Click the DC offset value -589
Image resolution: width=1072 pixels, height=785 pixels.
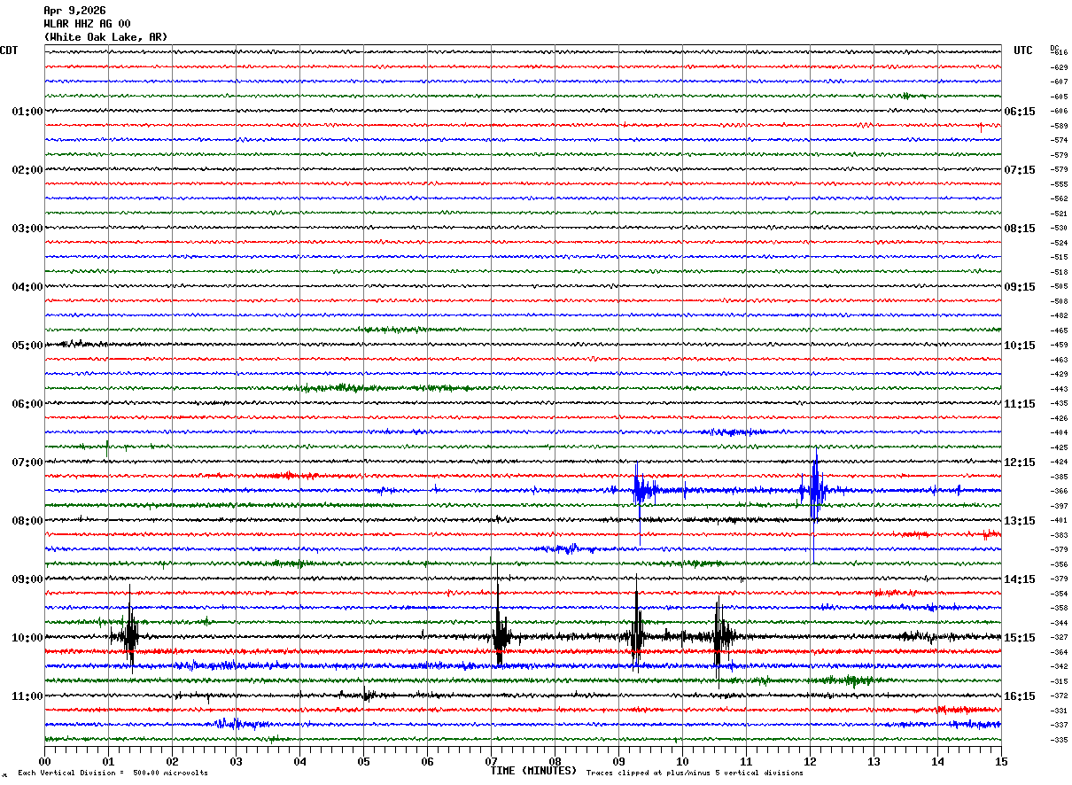click(1059, 126)
